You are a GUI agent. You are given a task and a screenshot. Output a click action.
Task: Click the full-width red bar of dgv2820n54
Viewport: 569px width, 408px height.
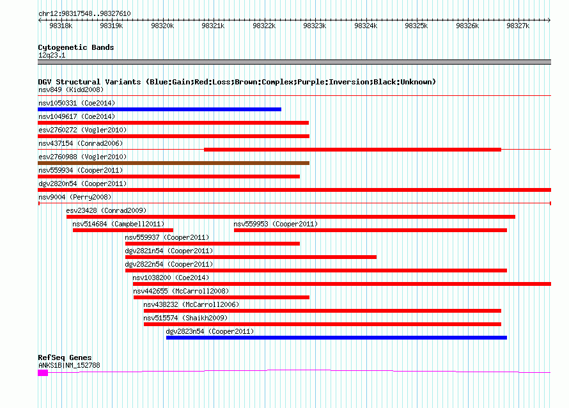point(294,190)
